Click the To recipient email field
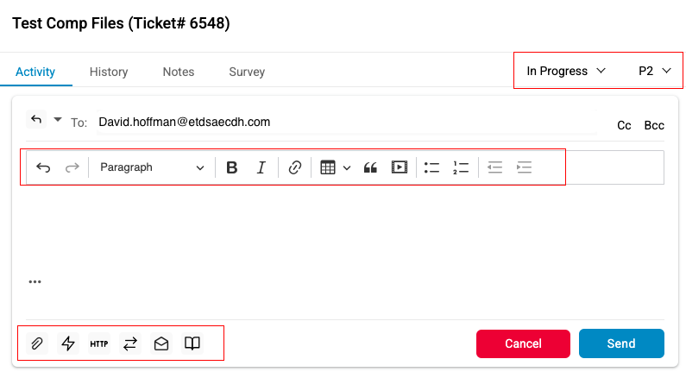This screenshot has width=686, height=378. pos(345,123)
